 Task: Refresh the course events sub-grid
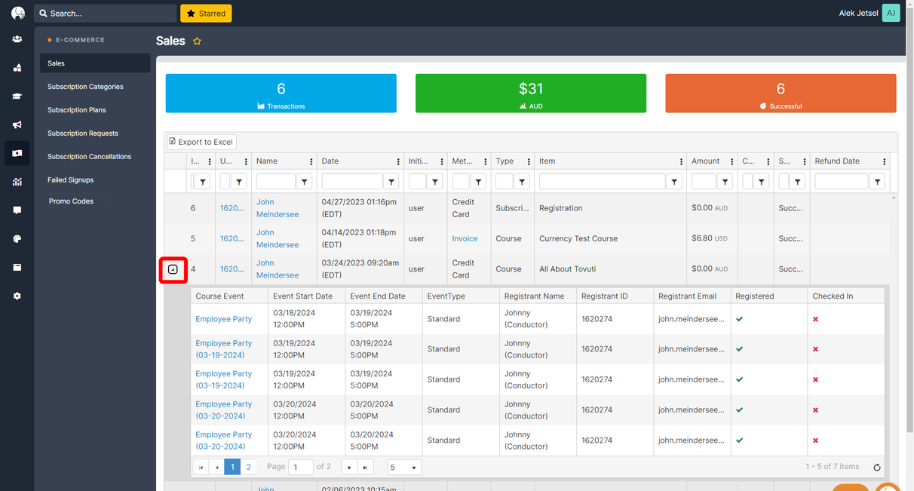point(876,468)
